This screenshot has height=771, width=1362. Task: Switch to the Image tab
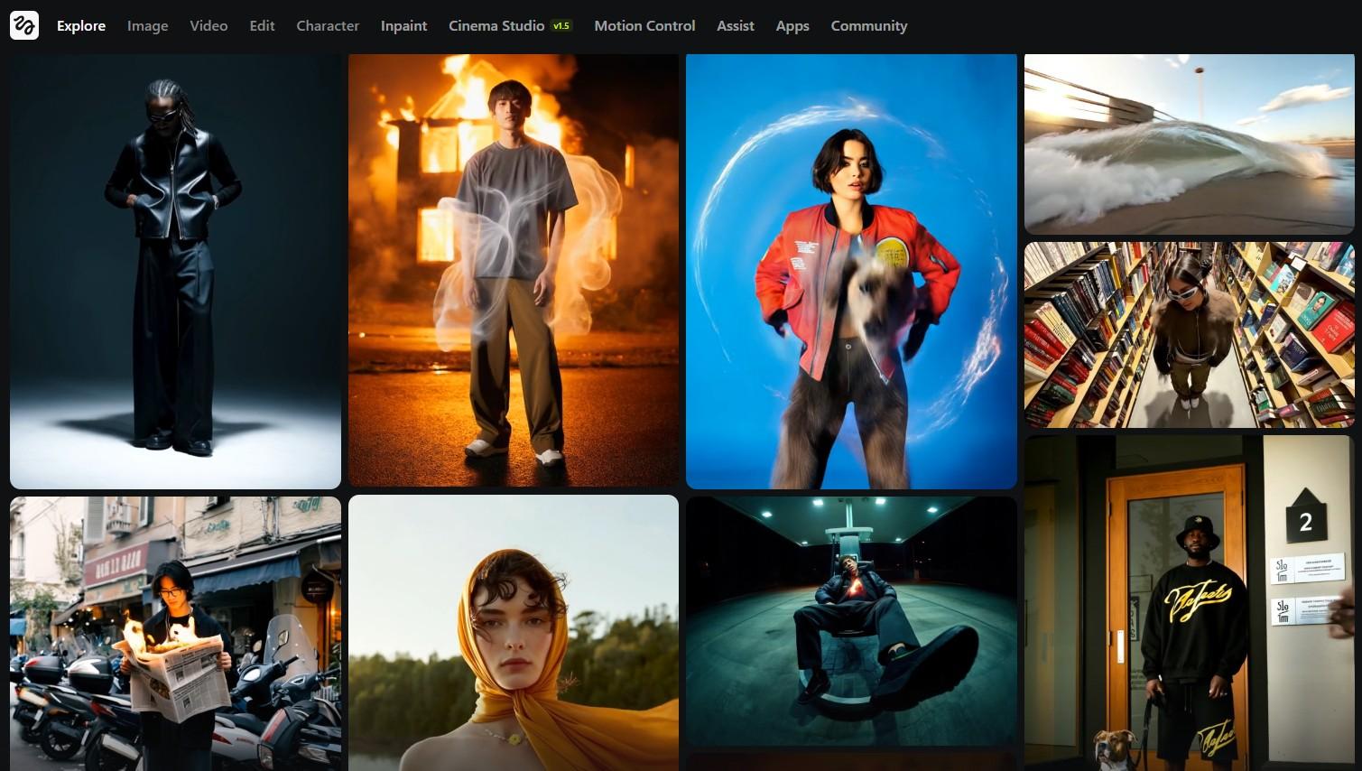[x=147, y=26]
